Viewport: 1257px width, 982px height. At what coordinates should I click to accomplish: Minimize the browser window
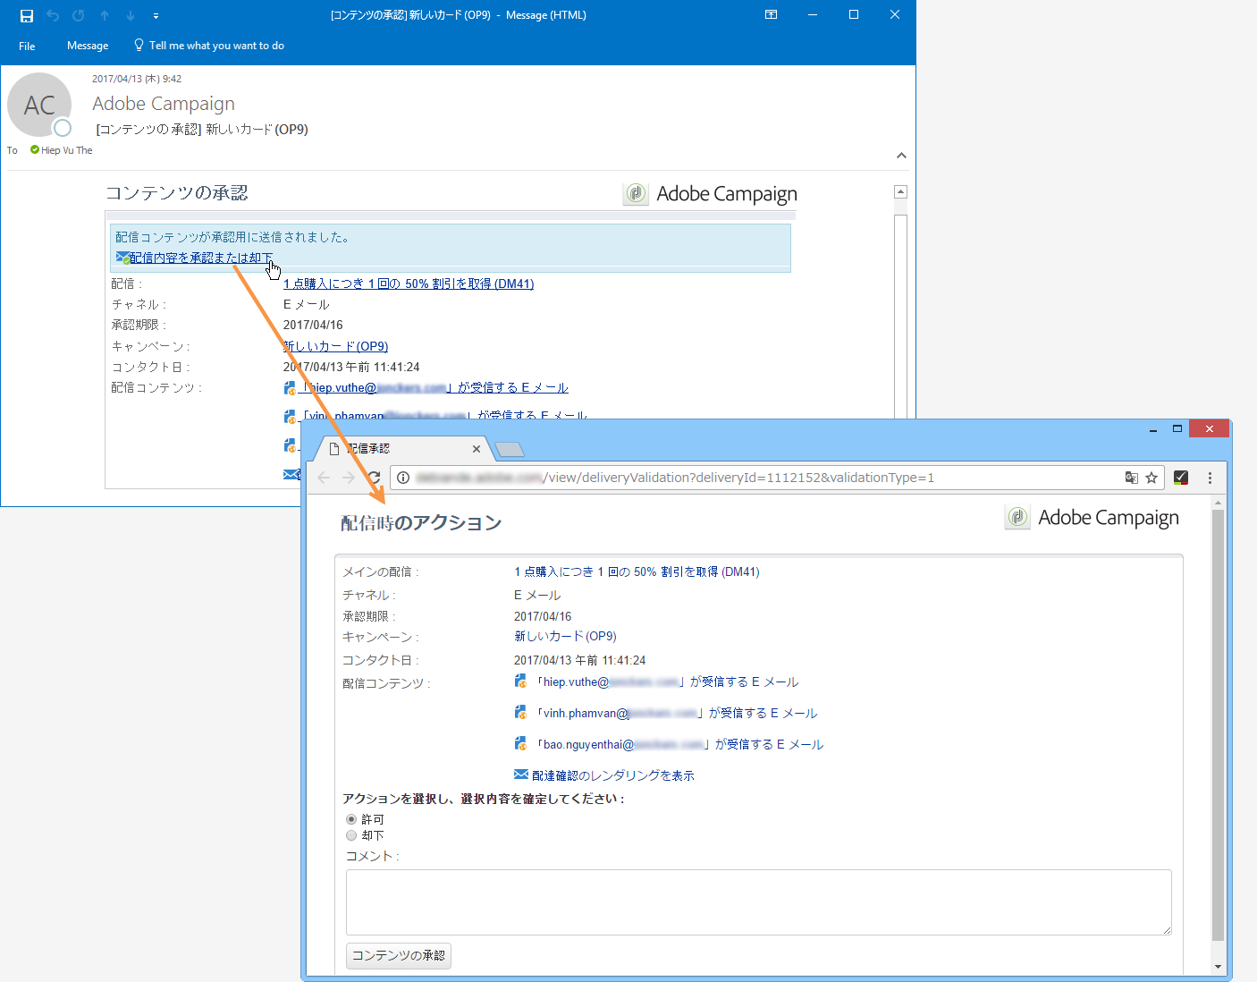coord(1153,429)
